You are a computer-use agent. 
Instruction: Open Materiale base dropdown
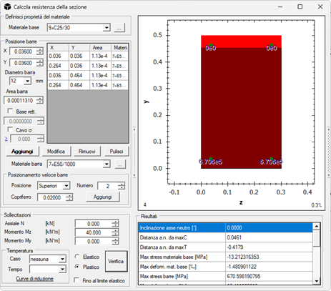[x=107, y=28]
